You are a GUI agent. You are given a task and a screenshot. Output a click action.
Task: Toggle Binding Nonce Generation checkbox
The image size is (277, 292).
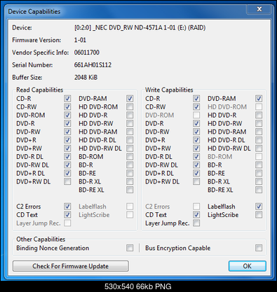coord(130,248)
